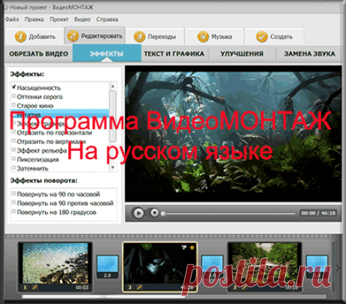The height and width of the screenshot is (304, 346).
Task: Switch to step 3 Переходы tab
Action: tap(155, 37)
